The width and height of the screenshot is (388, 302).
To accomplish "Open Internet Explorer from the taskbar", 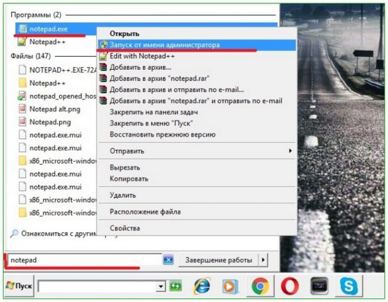I will pyautogui.click(x=202, y=286).
